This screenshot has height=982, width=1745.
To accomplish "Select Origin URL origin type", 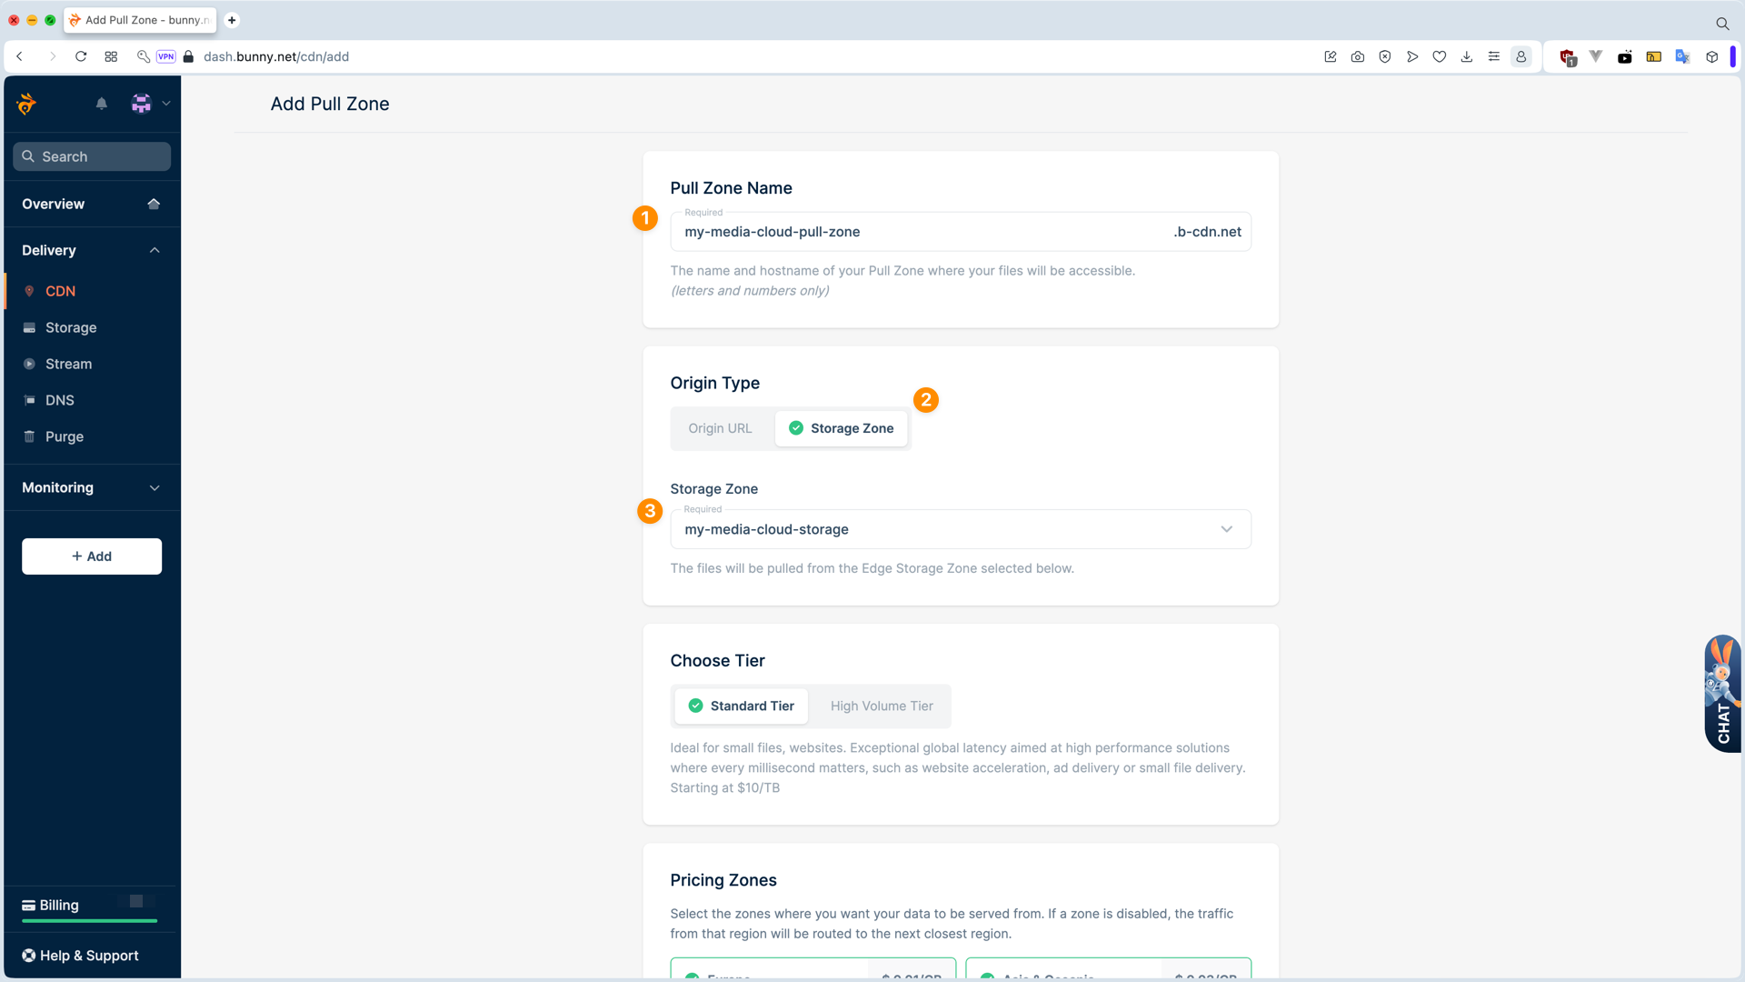I will coord(720,428).
